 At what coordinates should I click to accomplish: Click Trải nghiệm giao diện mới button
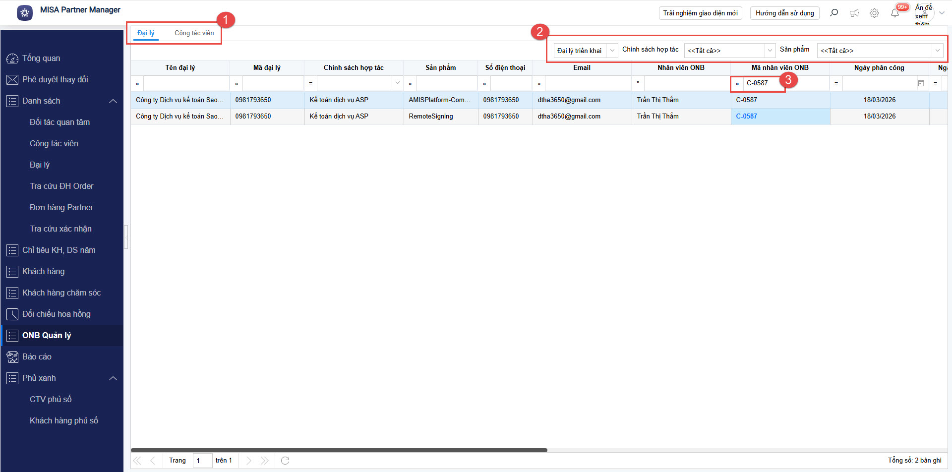(x=700, y=13)
